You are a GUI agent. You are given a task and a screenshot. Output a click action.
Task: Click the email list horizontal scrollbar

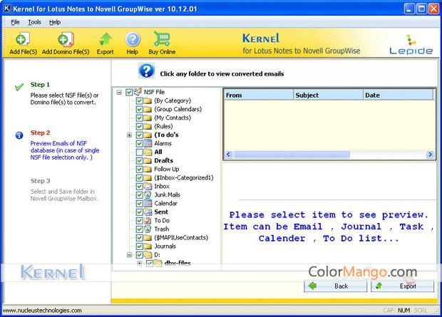tap(328, 155)
